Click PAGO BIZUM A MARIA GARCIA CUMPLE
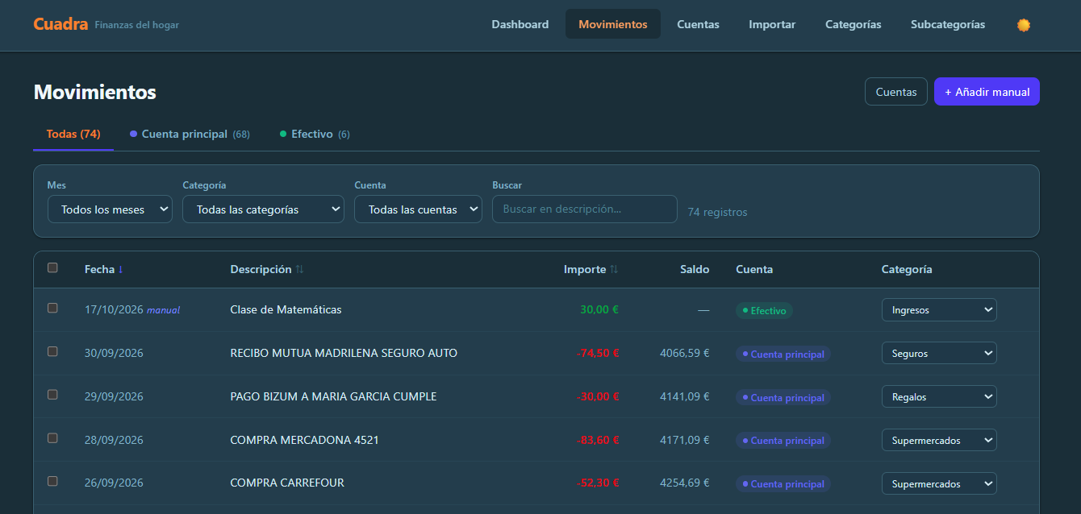The width and height of the screenshot is (1081, 514). tap(333, 396)
